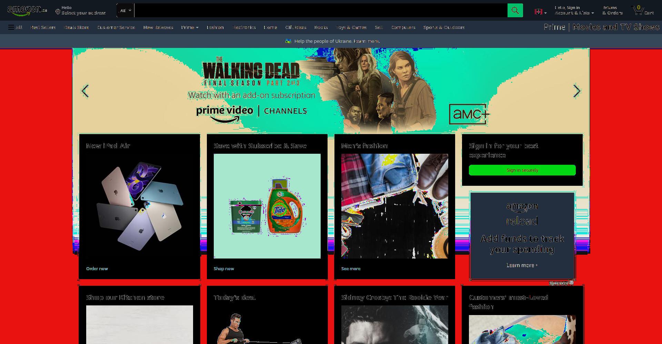Click the Amazon reload ad logo
662x344 pixels.
pyautogui.click(x=522, y=214)
